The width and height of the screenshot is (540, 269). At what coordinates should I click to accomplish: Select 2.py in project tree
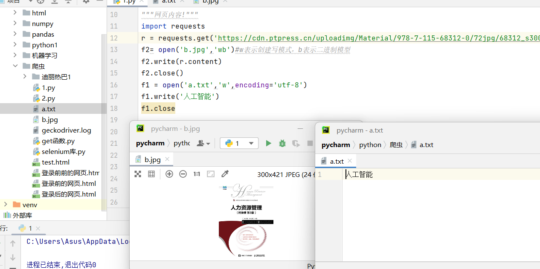[x=48, y=98]
